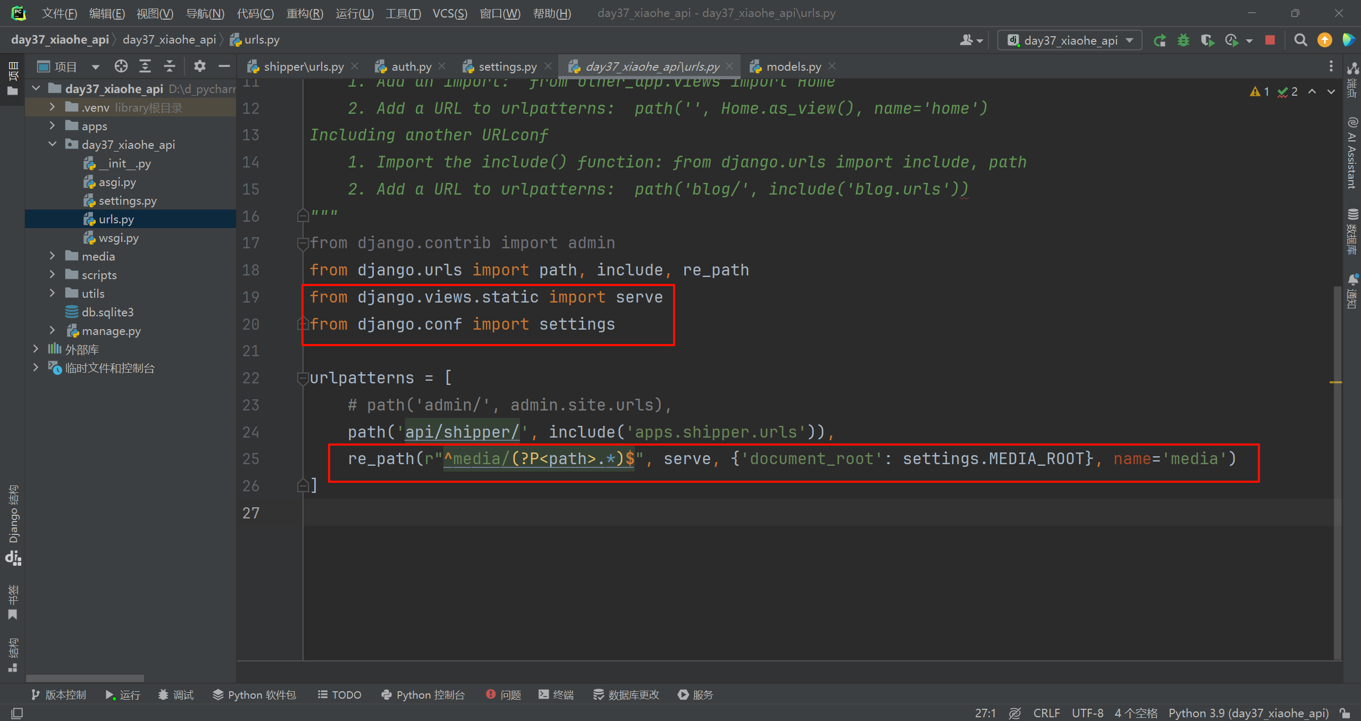Open the 重构(R) menu

coord(305,13)
